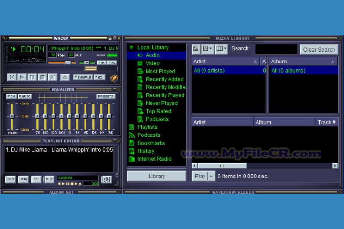Skip to next track in main player
The width and height of the screenshot is (344, 229).
pyautogui.click(x=53, y=77)
